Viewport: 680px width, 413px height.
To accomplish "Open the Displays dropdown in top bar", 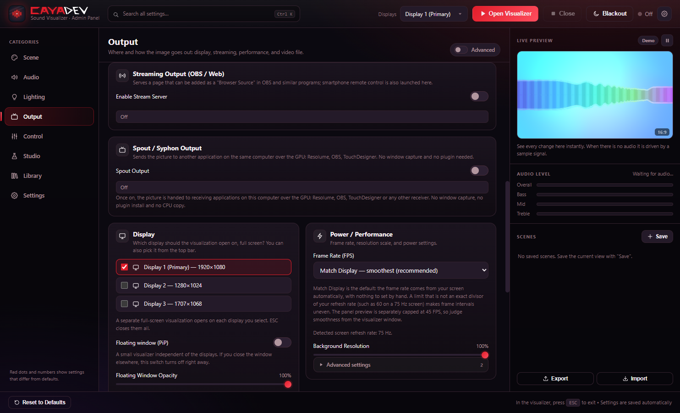I will 433,14.
